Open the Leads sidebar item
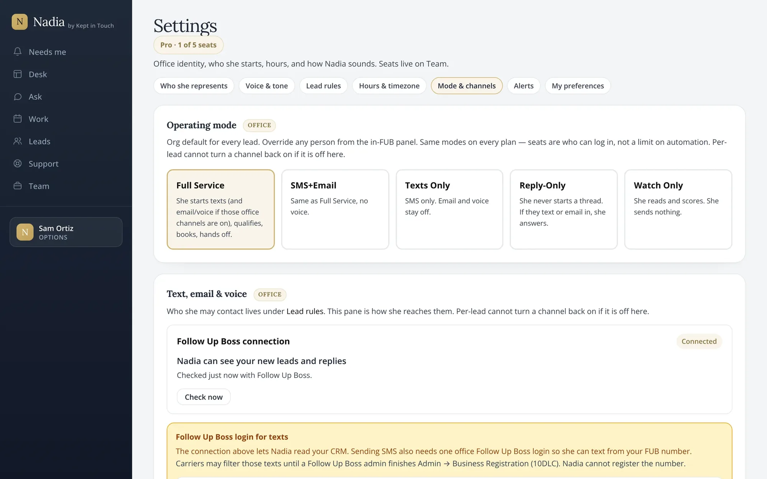 point(66,141)
